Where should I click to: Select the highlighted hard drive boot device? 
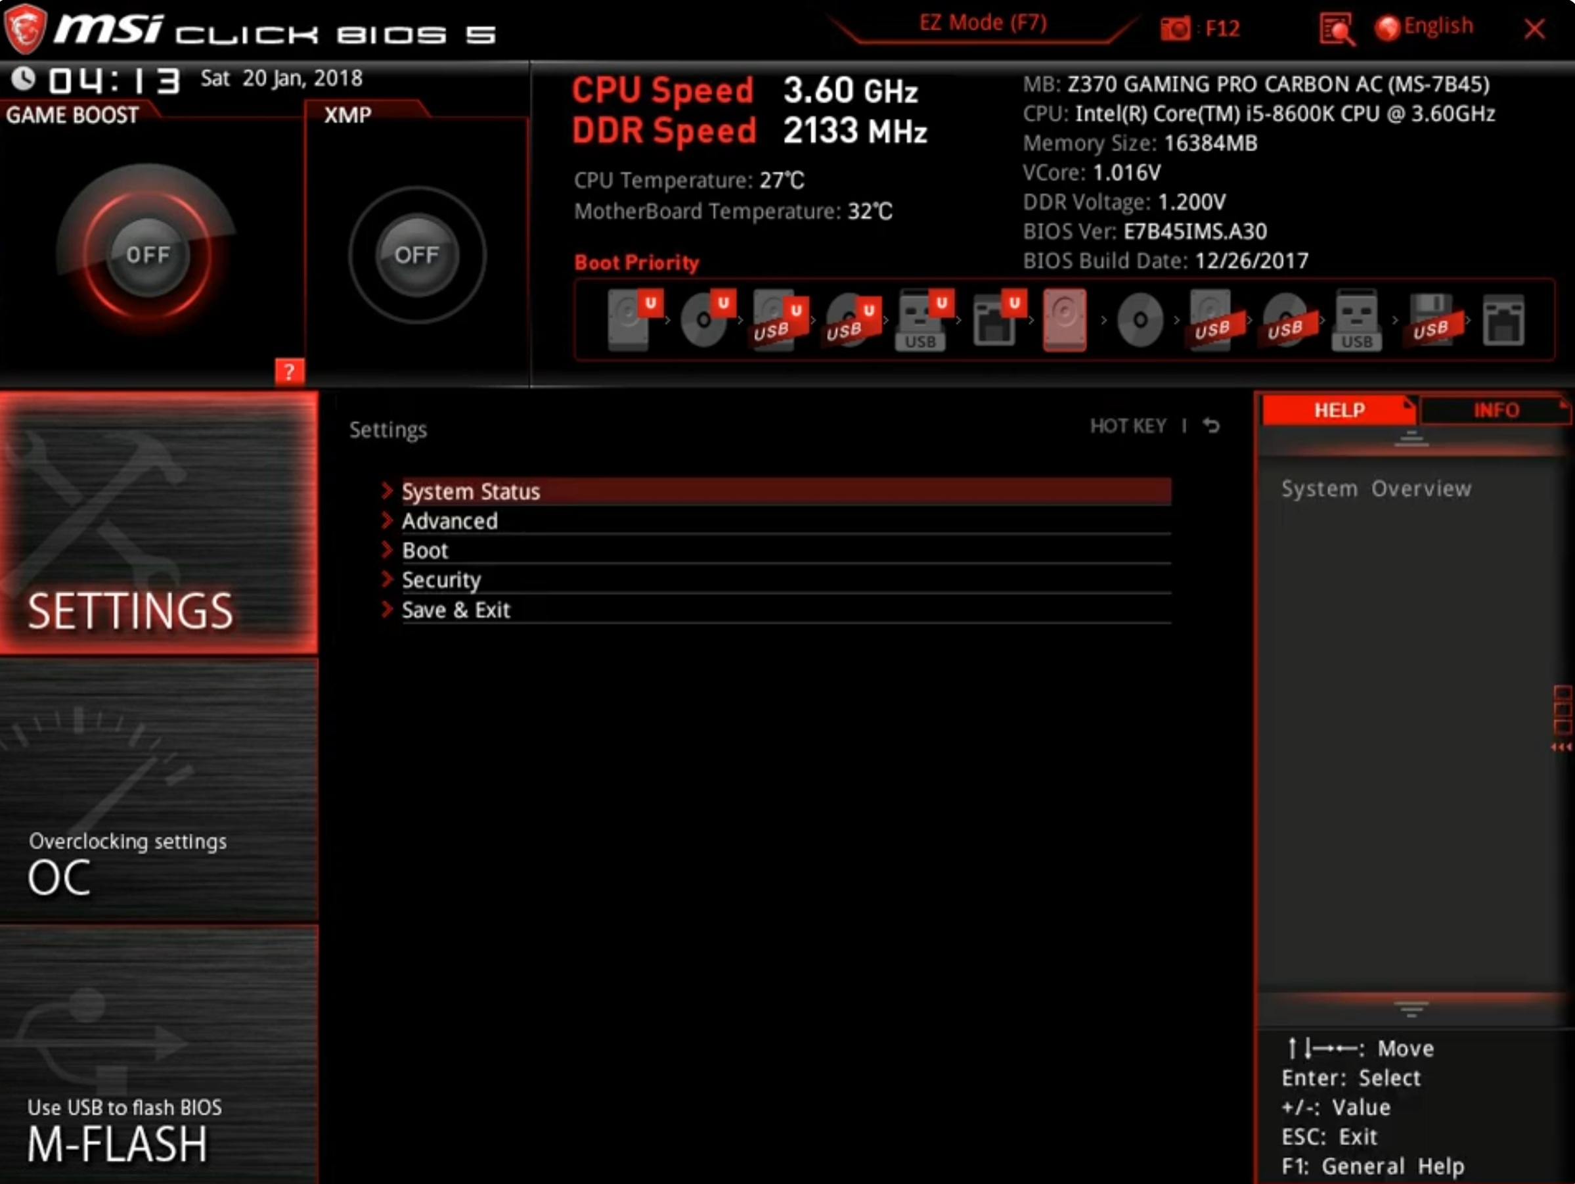click(x=1065, y=320)
